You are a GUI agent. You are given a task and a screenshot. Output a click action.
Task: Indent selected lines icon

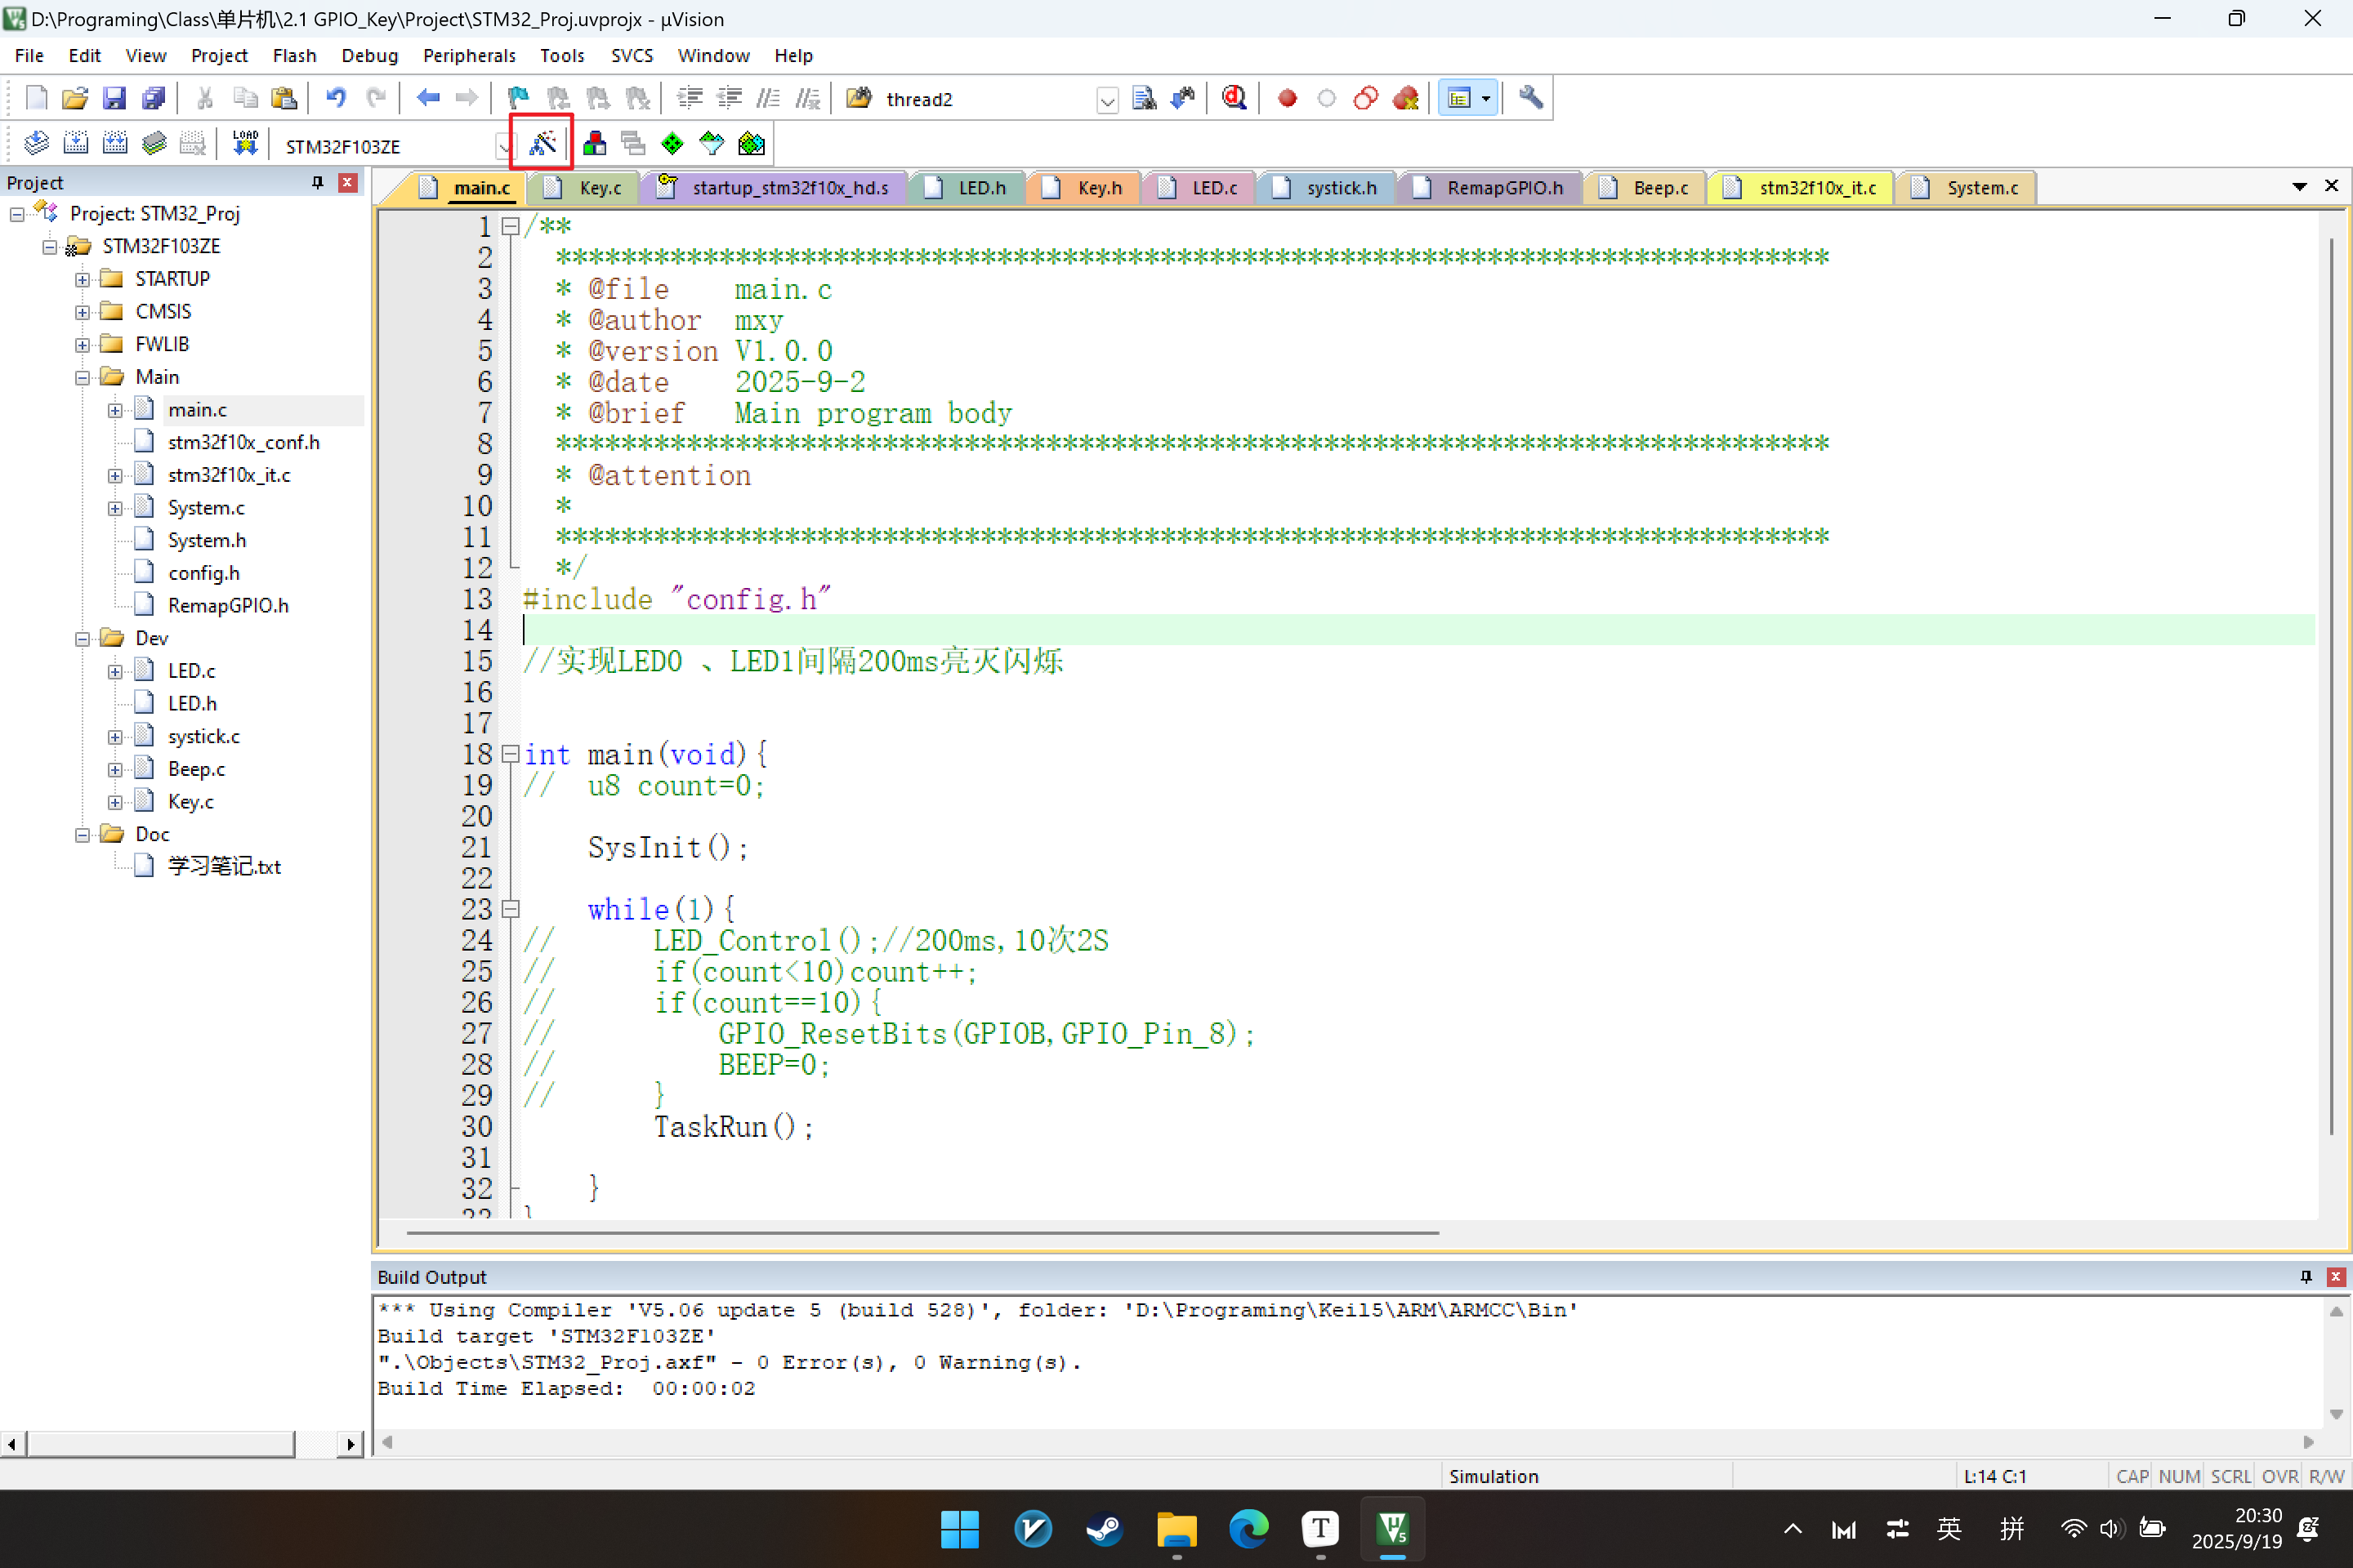[690, 98]
